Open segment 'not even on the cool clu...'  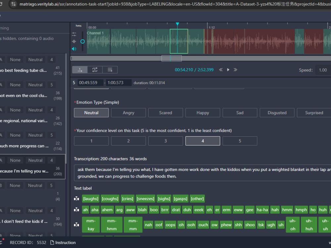point(32,91)
